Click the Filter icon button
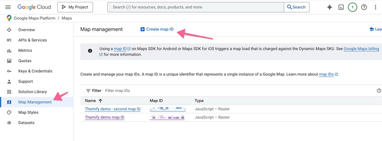The width and height of the screenshot is (382, 141). (x=94, y=91)
